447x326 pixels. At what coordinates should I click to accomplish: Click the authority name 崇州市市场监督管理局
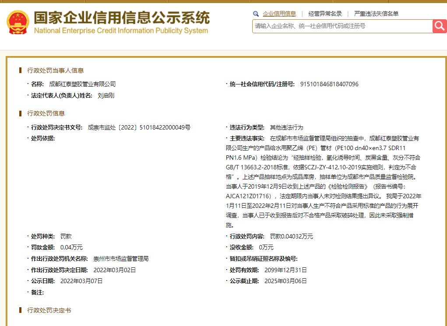coord(121,259)
